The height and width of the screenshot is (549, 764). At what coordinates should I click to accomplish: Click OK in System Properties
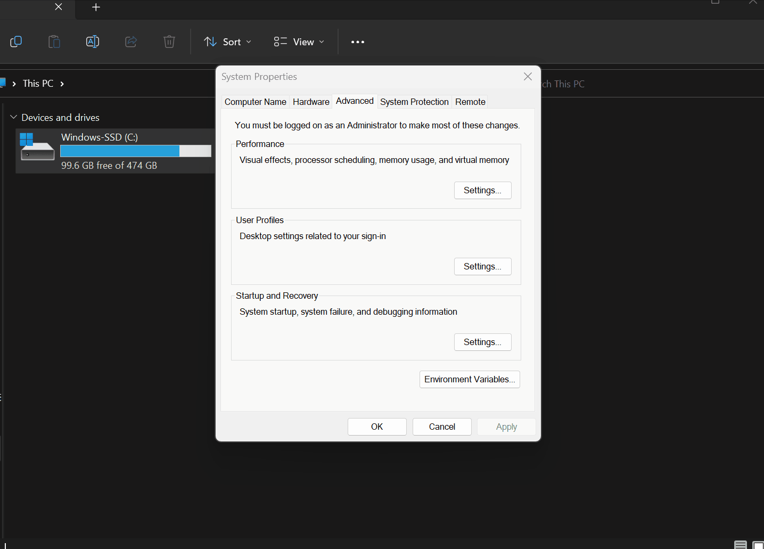(x=377, y=427)
